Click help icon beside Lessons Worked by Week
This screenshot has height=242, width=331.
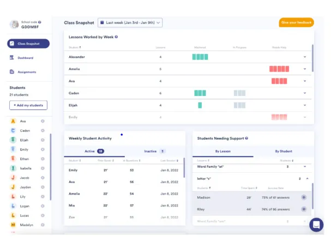(x=117, y=37)
